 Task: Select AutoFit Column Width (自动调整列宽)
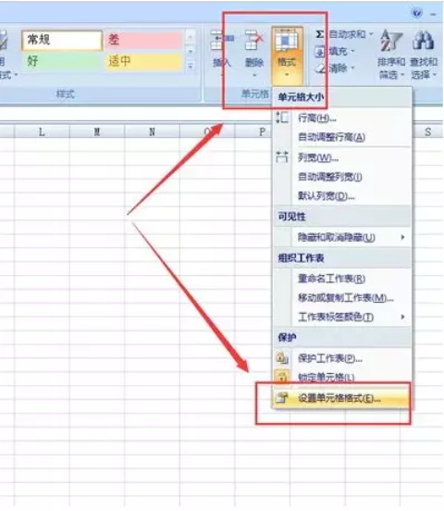click(342, 177)
